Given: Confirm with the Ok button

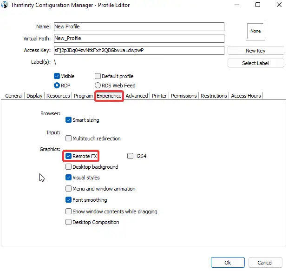Looking at the screenshot, I should pos(228,263).
